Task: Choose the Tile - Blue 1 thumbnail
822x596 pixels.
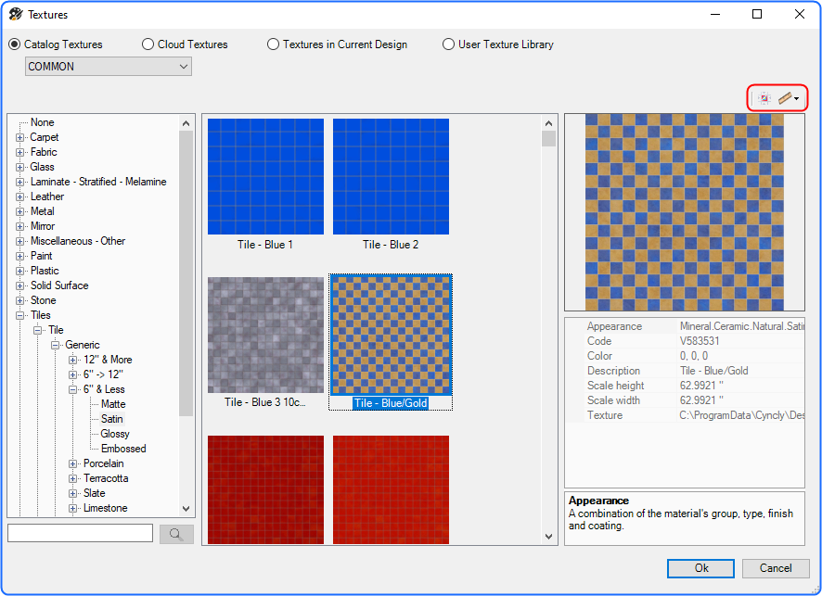Action: point(265,176)
